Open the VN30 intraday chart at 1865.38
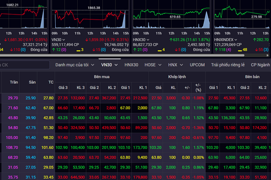The width and height of the screenshot is (271, 180). click(x=90, y=16)
